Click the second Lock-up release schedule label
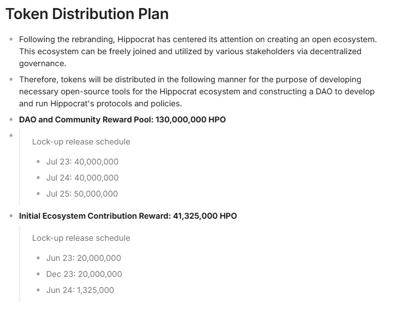The image size is (394, 312). [x=81, y=238]
